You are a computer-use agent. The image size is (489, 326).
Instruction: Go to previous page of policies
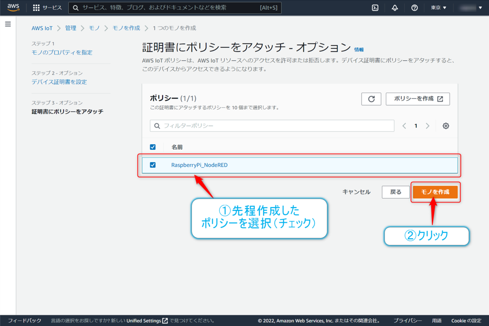(x=404, y=126)
